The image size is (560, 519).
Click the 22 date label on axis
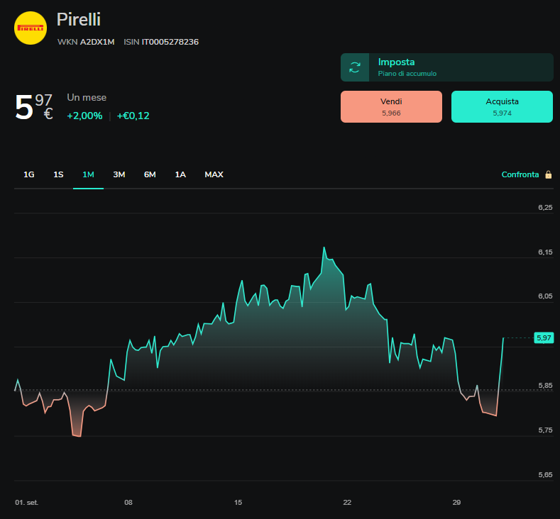click(347, 502)
